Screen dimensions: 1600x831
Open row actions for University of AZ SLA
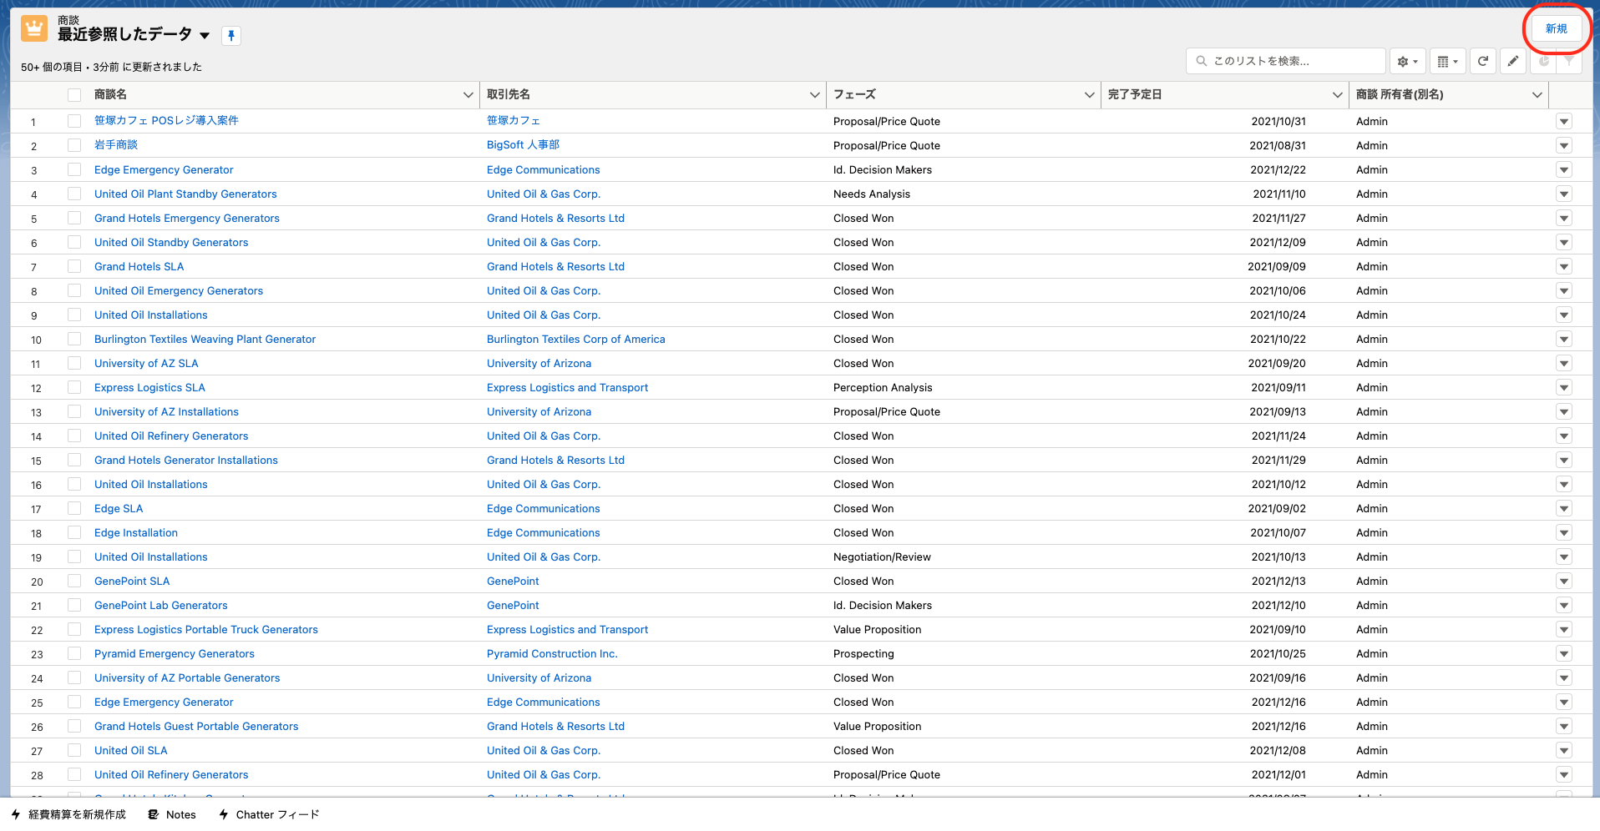tap(1564, 363)
